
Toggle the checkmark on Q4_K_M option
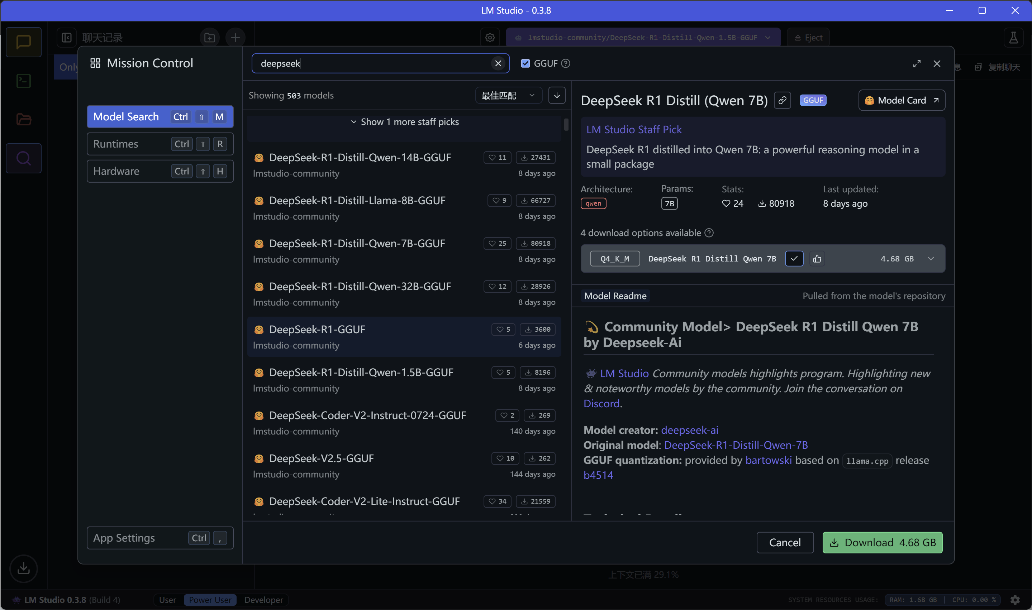[x=794, y=259]
